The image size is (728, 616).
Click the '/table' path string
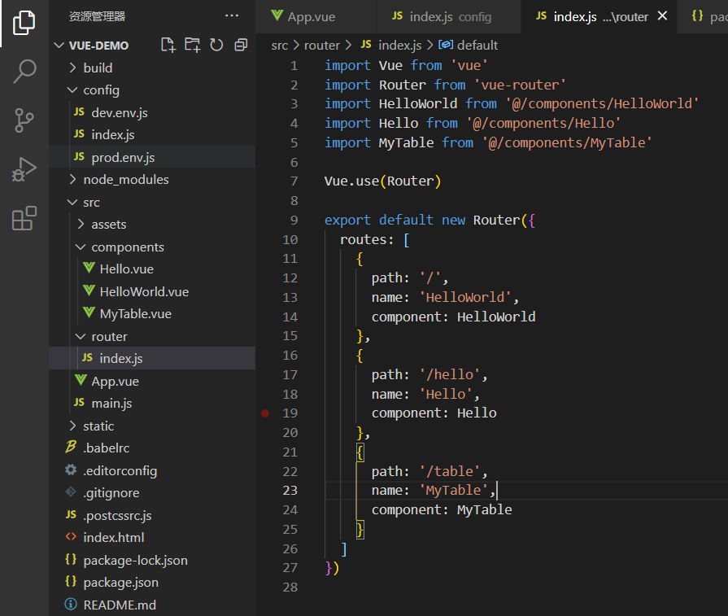[450, 471]
